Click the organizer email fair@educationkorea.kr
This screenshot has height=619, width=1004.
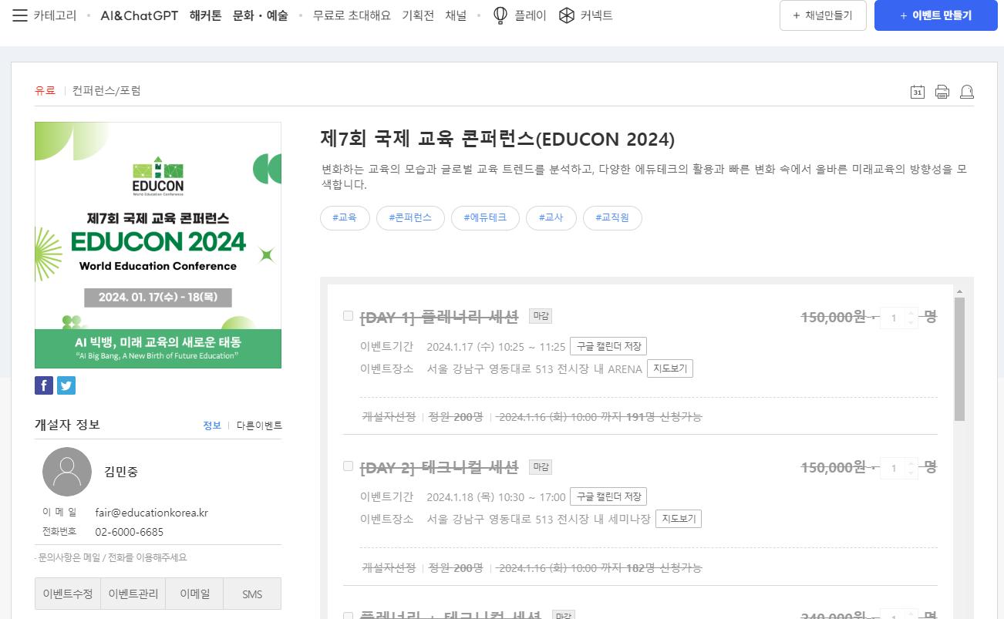tap(152, 513)
